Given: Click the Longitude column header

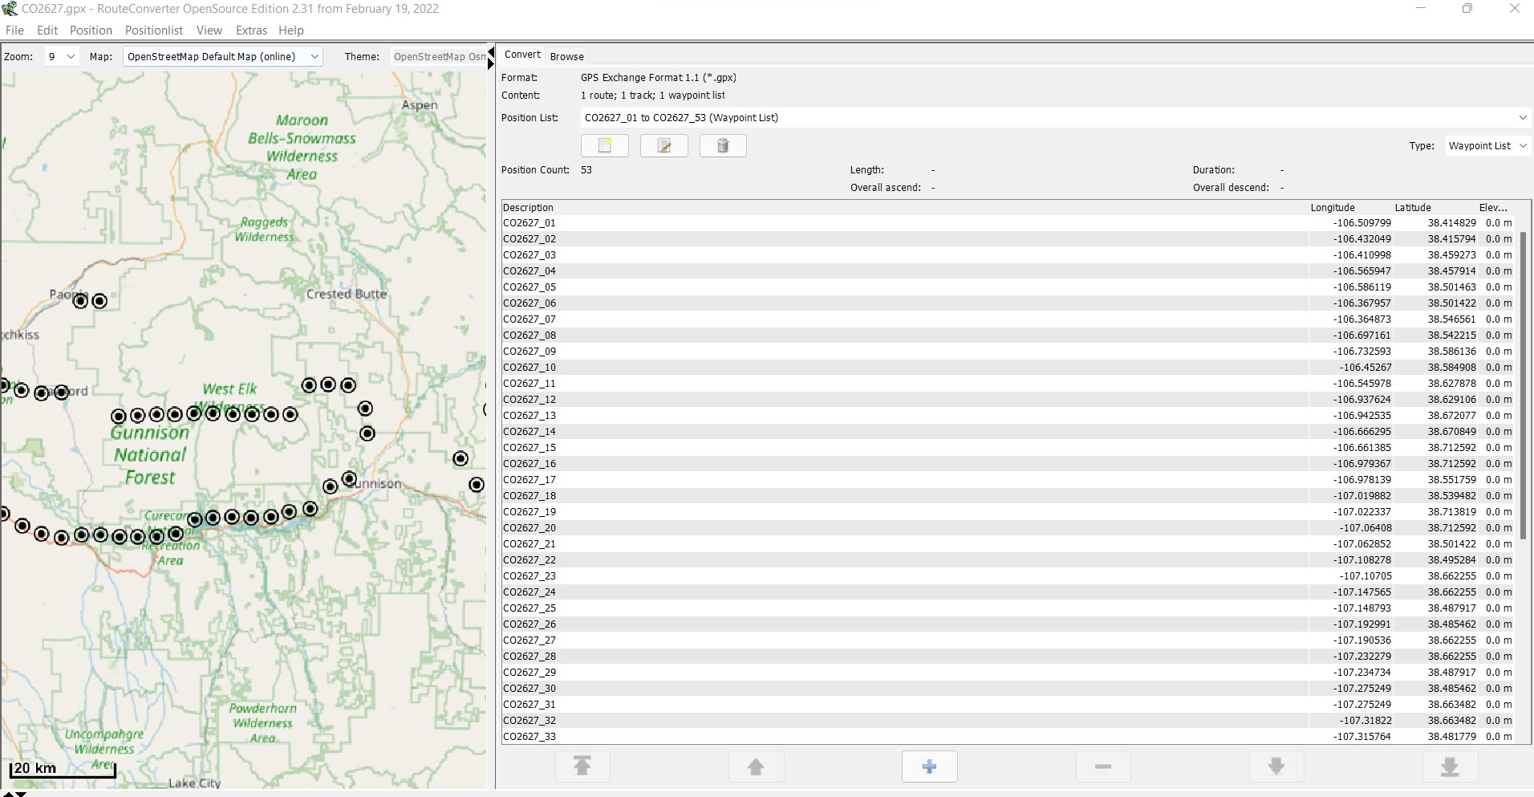Looking at the screenshot, I should pyautogui.click(x=1332, y=207).
